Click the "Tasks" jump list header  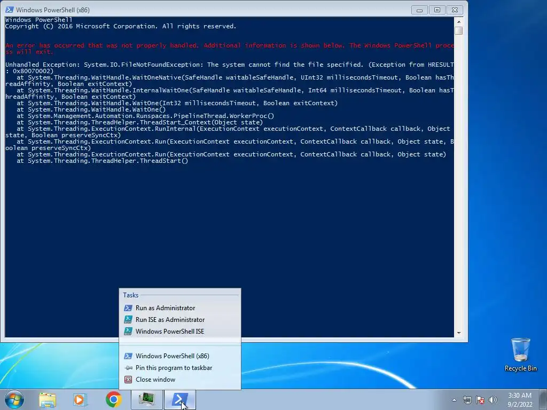point(130,295)
